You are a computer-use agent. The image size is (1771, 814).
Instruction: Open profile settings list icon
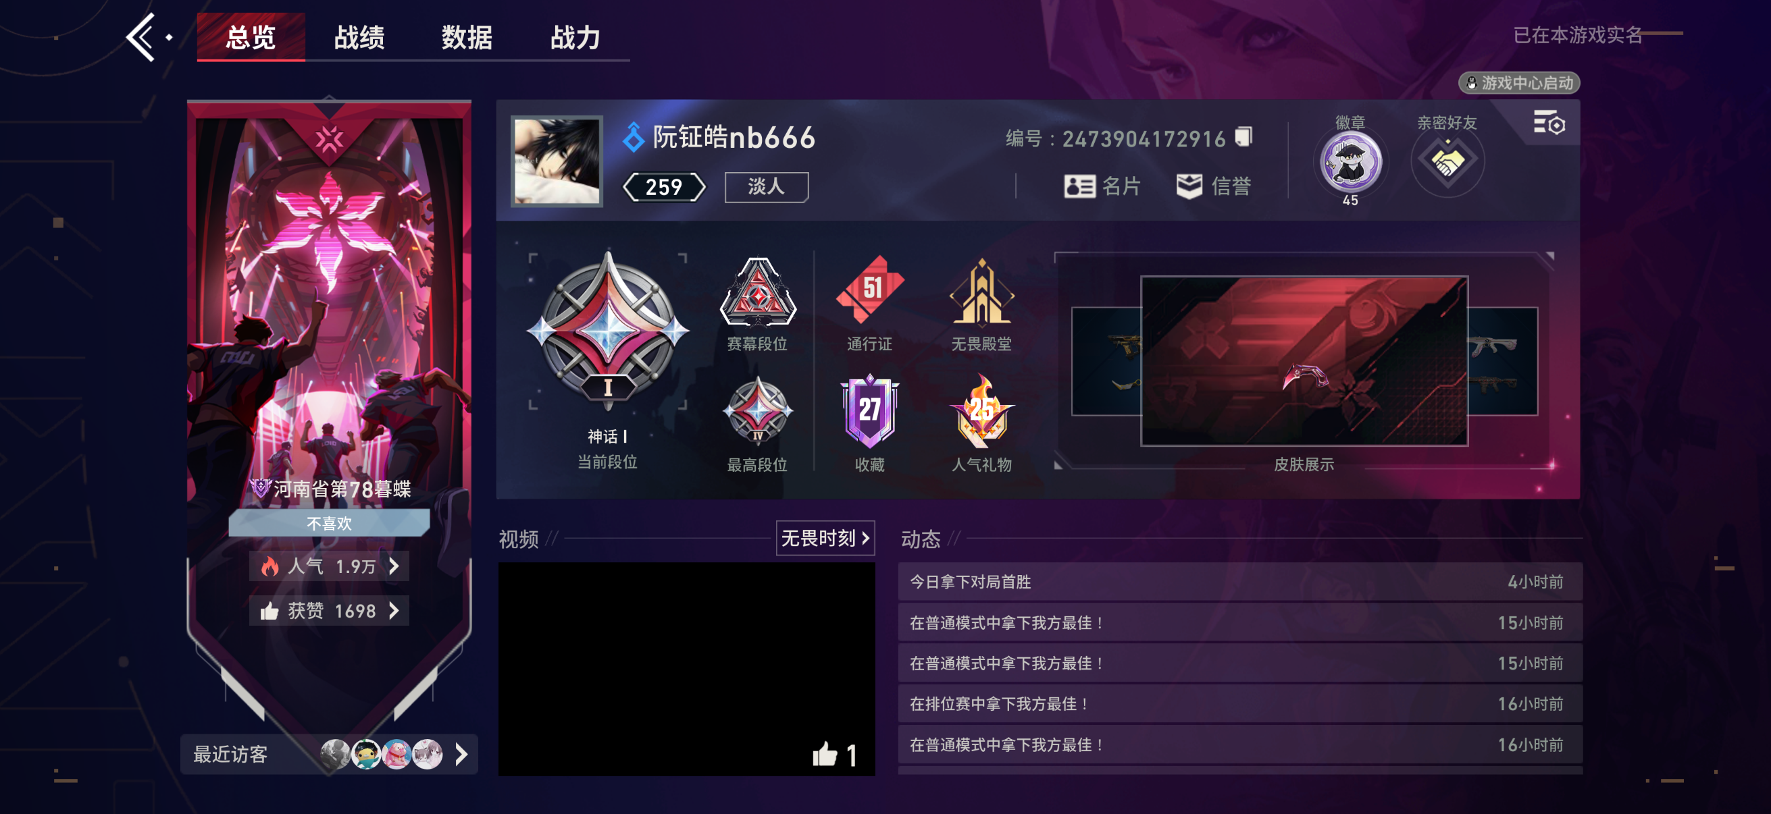coord(1549,124)
